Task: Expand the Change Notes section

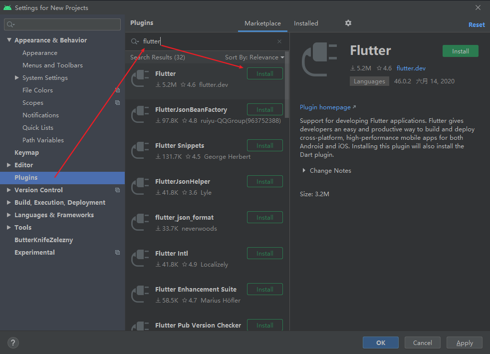Action: pyautogui.click(x=304, y=171)
